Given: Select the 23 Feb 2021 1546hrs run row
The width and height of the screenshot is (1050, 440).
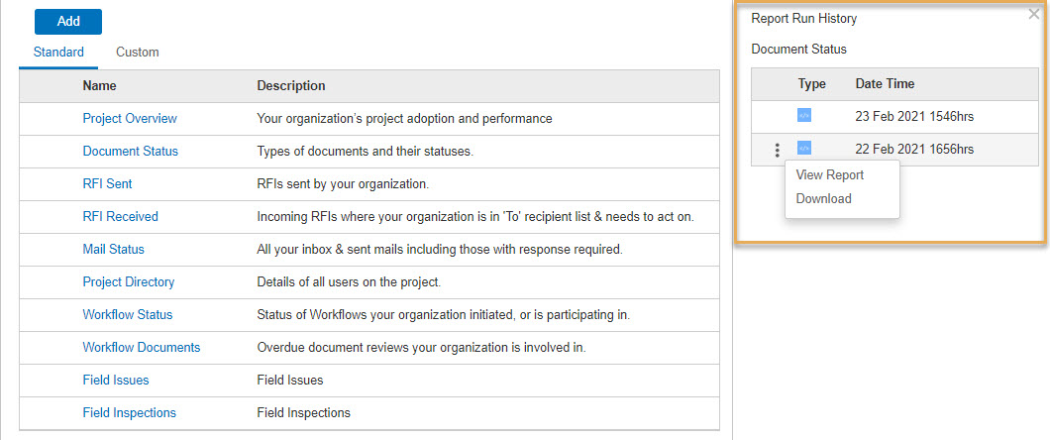Looking at the screenshot, I should coord(894,117).
